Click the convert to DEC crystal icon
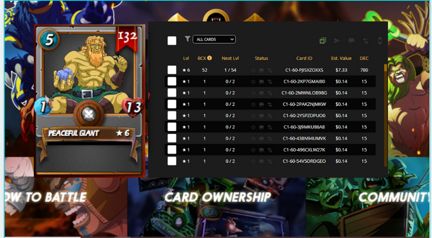Image resolution: width=432 pixels, height=238 pixels. [x=380, y=41]
